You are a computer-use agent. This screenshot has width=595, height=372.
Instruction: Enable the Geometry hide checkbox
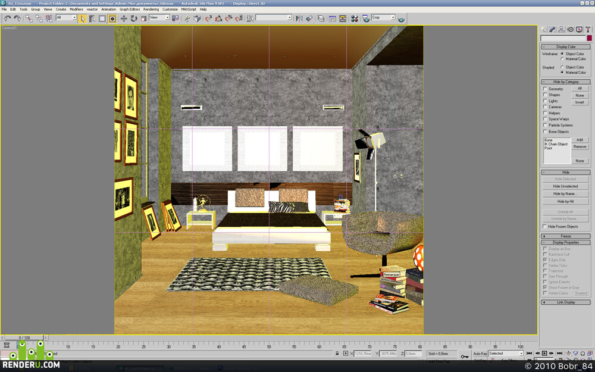point(545,89)
